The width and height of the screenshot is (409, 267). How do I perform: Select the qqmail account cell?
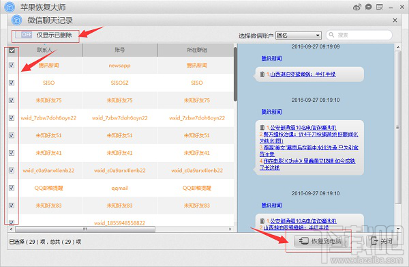point(119,188)
